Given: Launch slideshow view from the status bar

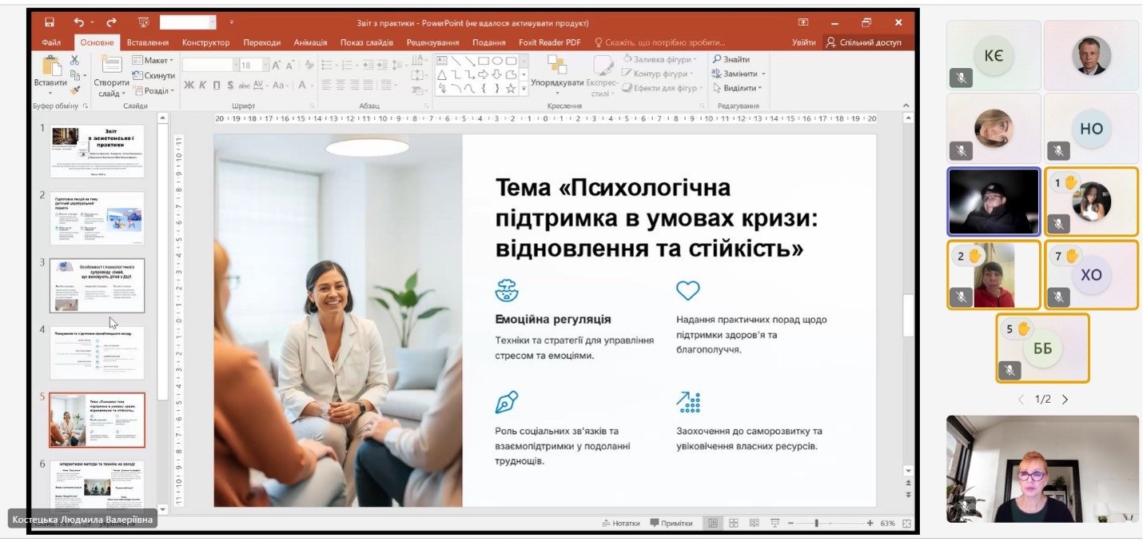Looking at the screenshot, I should [x=775, y=523].
